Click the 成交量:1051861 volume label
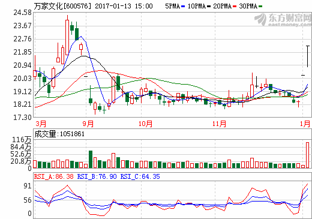The width and height of the screenshot is (312, 219). click(59, 134)
